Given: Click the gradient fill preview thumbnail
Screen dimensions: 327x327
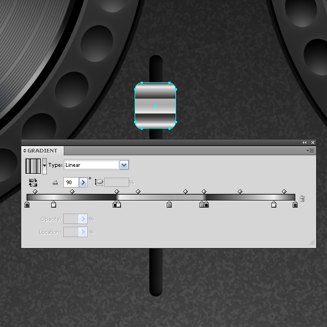Looking at the screenshot, I should click(x=33, y=166).
